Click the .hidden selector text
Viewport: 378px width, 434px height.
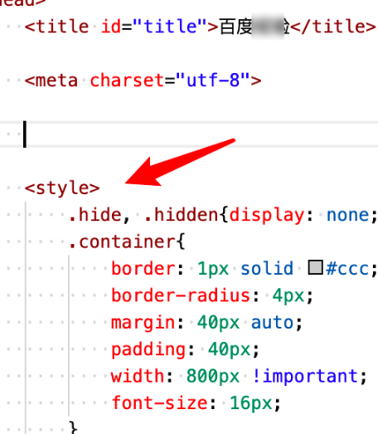point(181,215)
